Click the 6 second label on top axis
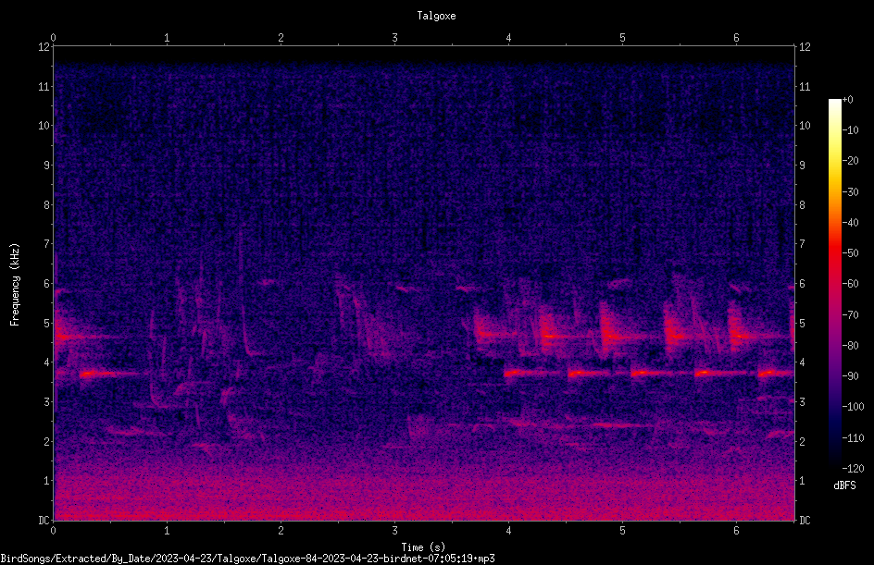The image size is (874, 565). pos(736,38)
